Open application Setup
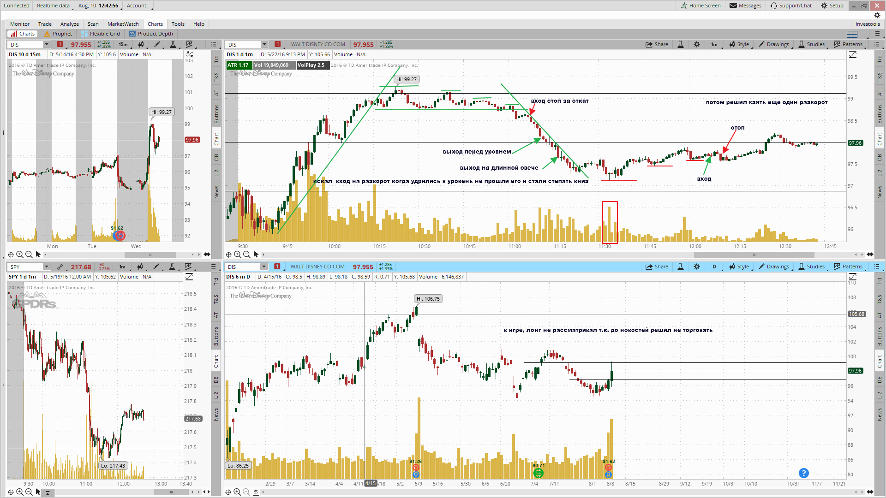Viewport: 886px width, 498px height. point(832,6)
